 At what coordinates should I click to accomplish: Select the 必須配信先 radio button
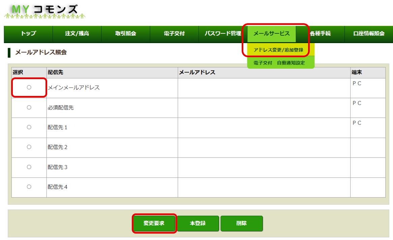click(29, 107)
